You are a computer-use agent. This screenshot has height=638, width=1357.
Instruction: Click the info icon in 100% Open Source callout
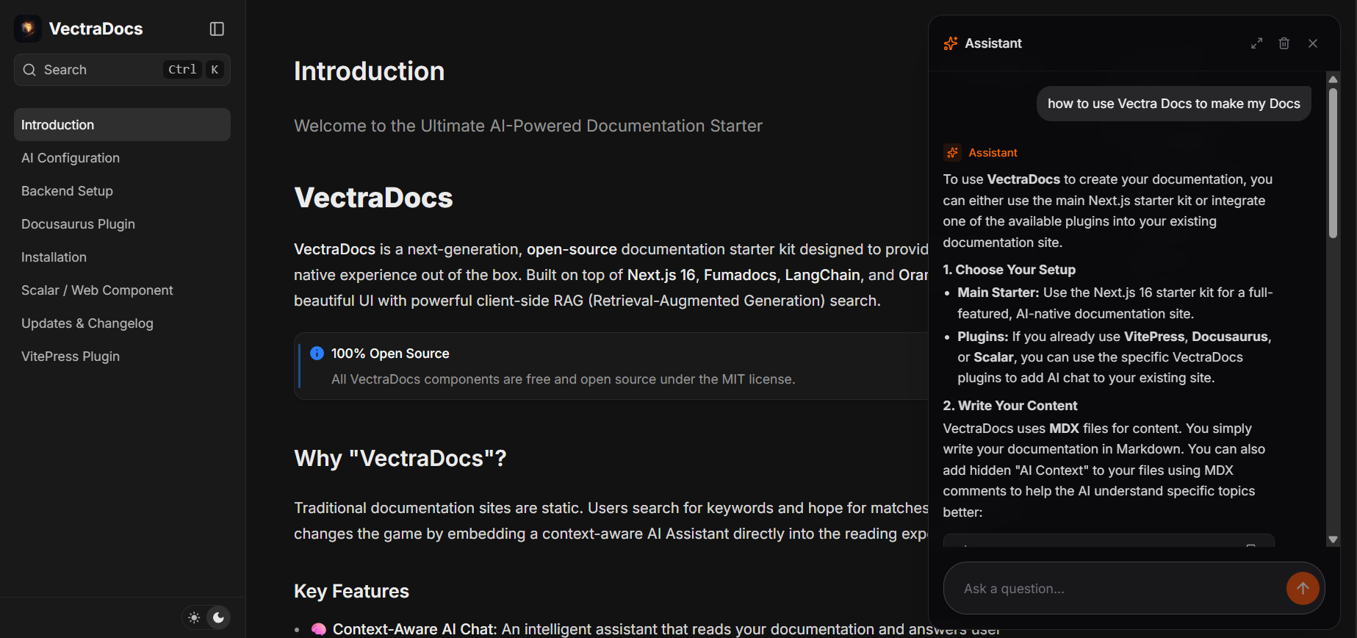coord(317,354)
